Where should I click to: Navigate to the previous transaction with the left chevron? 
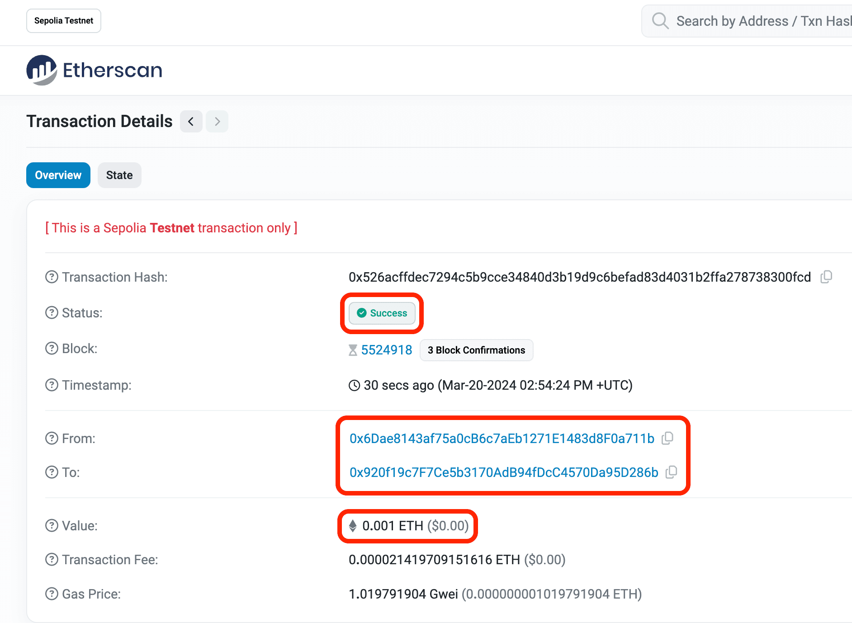point(191,121)
